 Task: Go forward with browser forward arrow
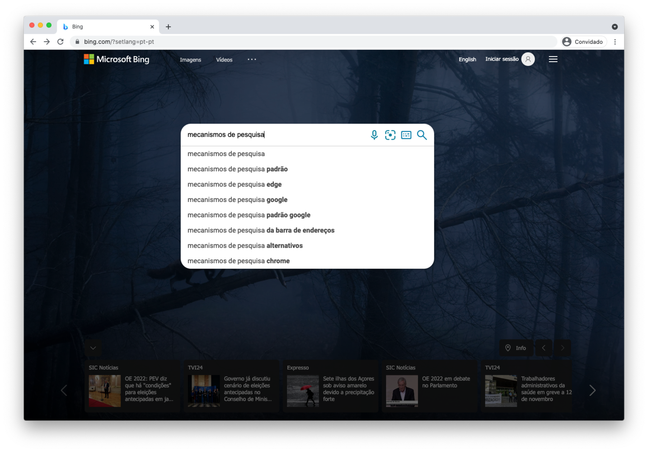(x=47, y=42)
